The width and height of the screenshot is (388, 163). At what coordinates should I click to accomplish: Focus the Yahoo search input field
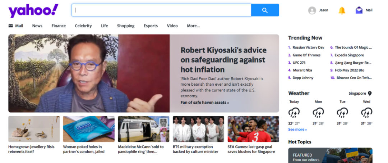coord(162,10)
